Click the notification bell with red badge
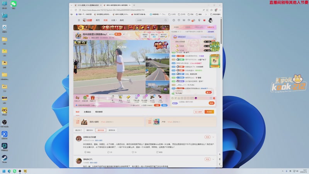 (x=194, y=20)
